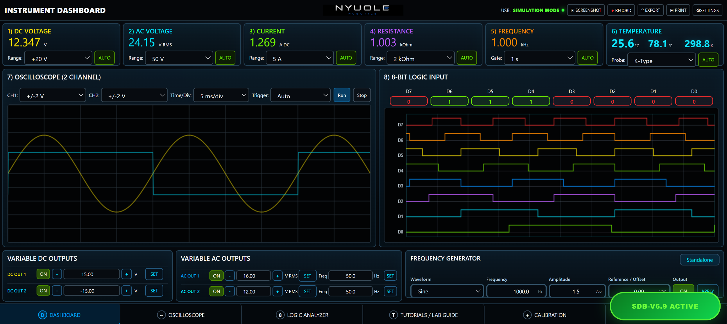
Task: Click the Calibration tab icon
Action: (x=528, y=315)
